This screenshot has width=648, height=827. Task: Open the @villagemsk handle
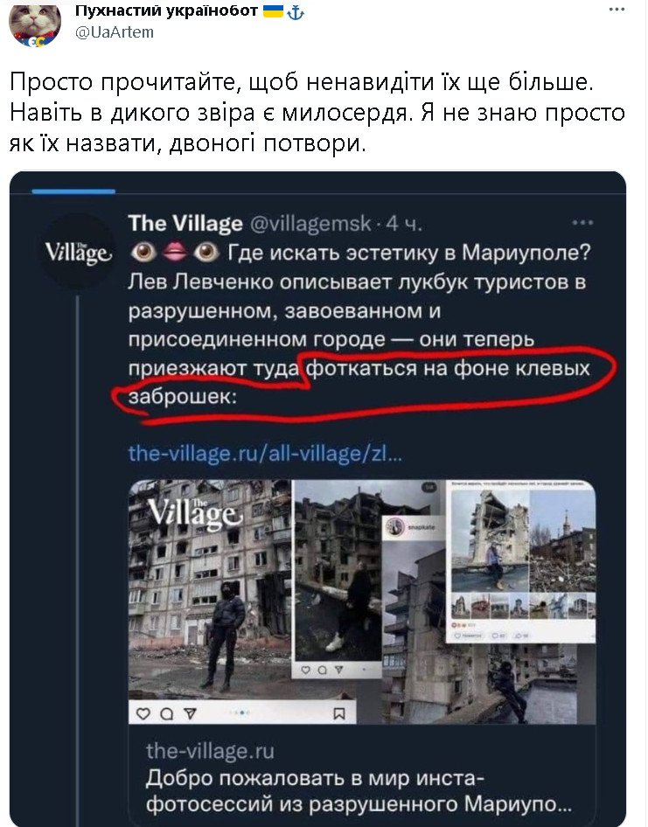click(x=310, y=224)
